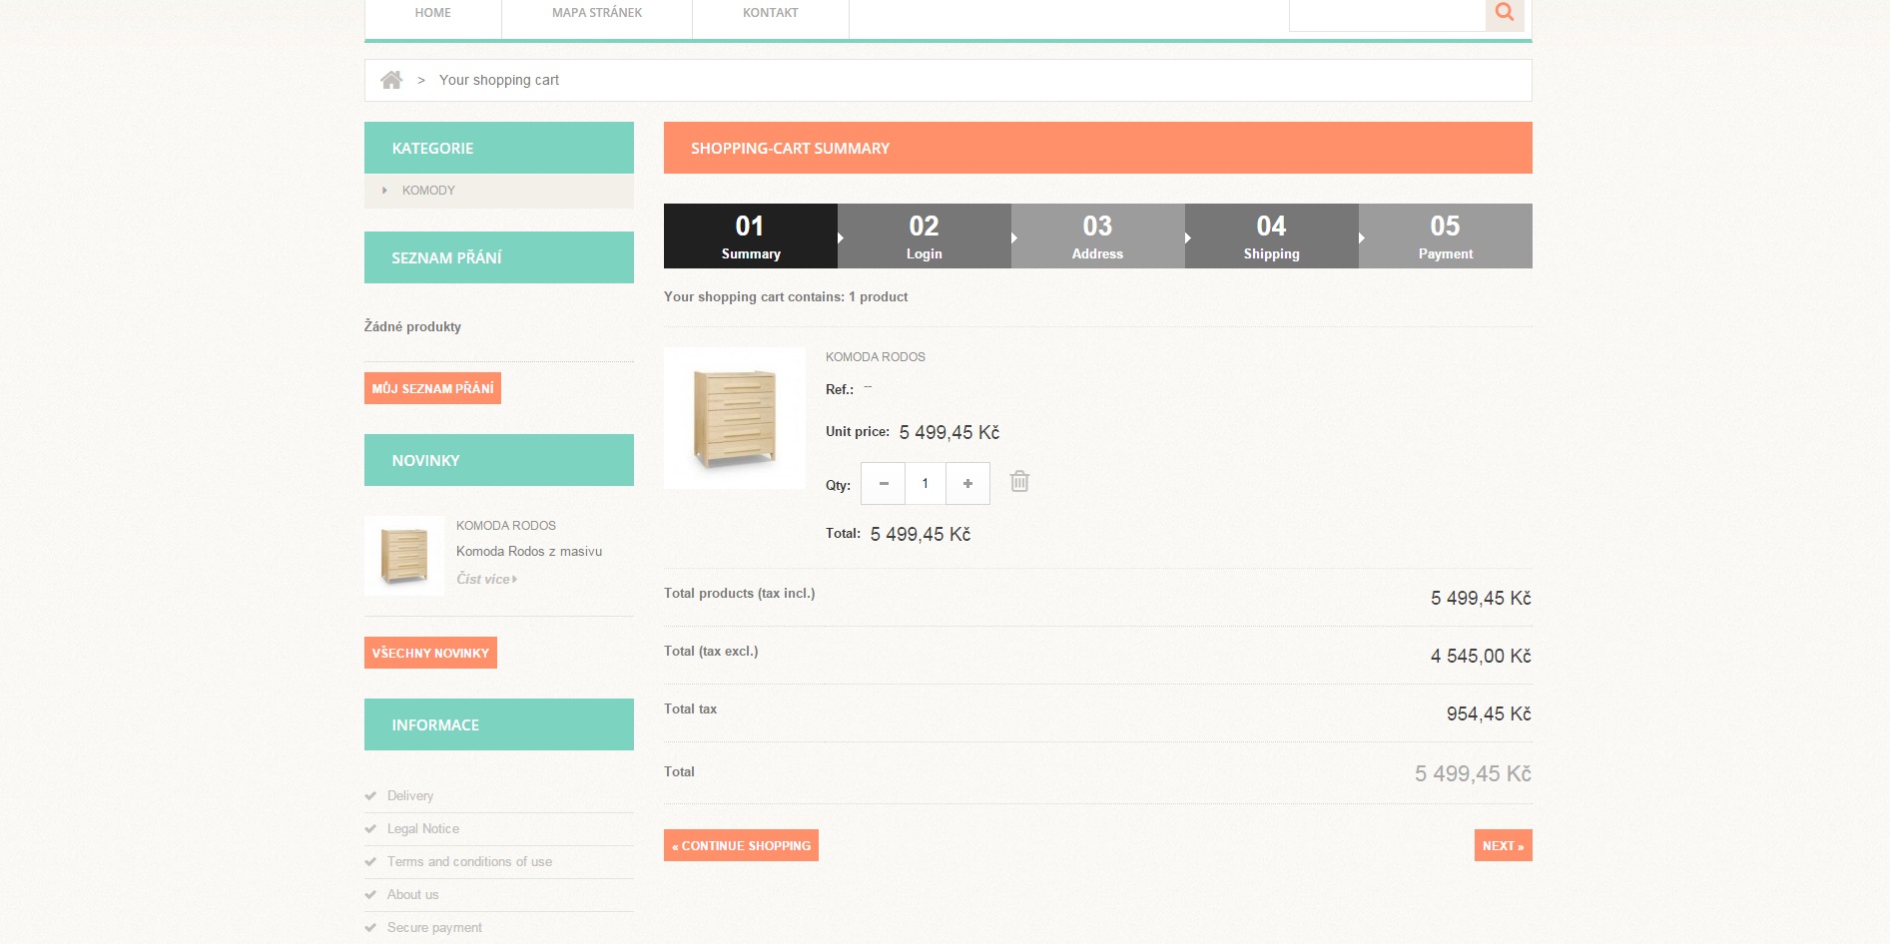Screen dimensions: 1890x944
Task: Click VŠECHNY NOVINKY button
Action: [x=430, y=653]
